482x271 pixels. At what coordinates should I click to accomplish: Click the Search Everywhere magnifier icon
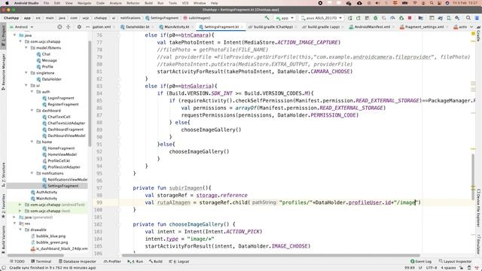point(468,18)
